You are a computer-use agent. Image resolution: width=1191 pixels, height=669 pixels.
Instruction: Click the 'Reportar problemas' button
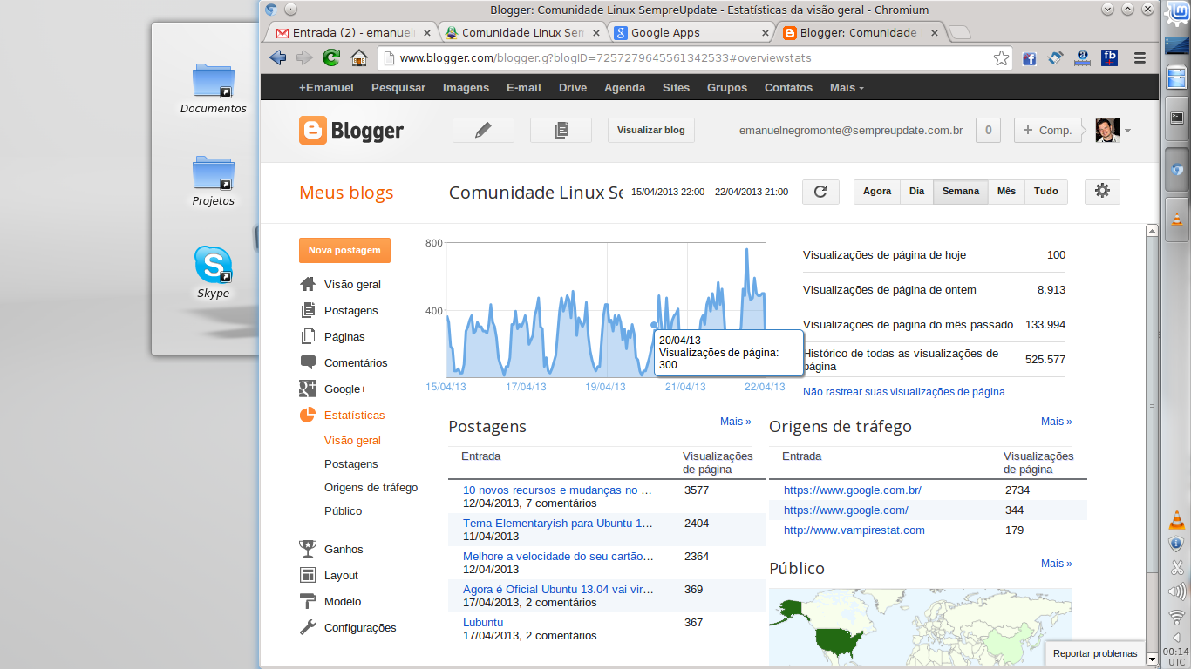pos(1095,653)
